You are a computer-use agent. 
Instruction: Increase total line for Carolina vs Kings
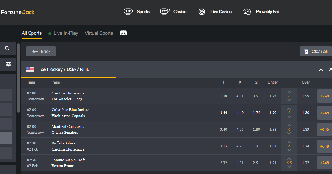pyautogui.click(x=289, y=92)
